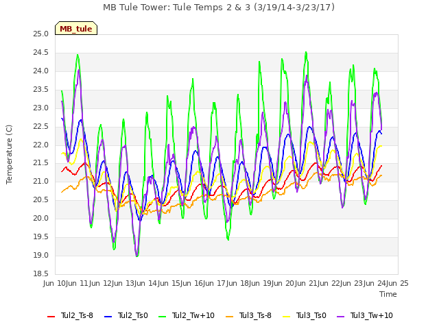The height and width of the screenshot is (329, 439).
Task: Click the 21.0 y-axis tick label
Action: click(41, 182)
